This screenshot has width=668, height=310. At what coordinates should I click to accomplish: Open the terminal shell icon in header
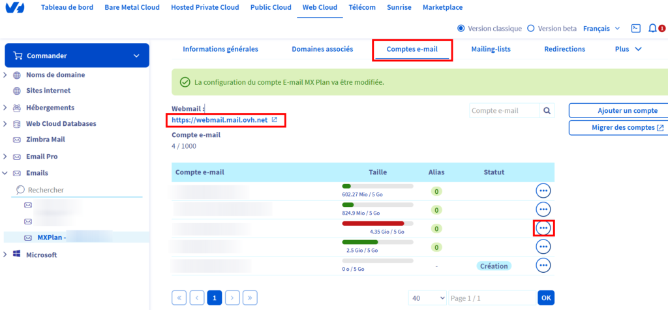(x=635, y=29)
